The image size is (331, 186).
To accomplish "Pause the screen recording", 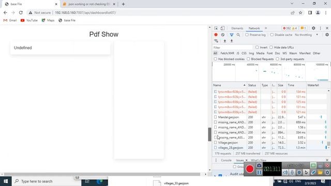I will [259, 172].
